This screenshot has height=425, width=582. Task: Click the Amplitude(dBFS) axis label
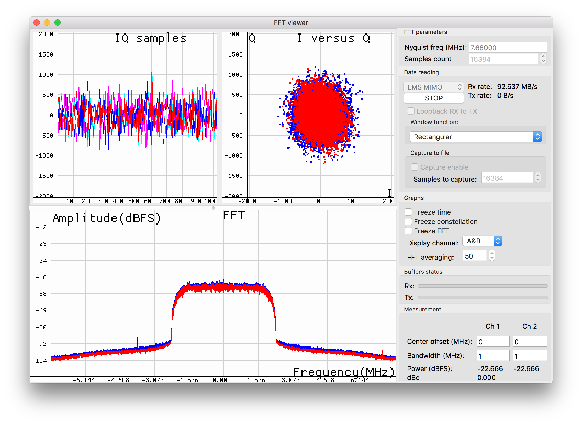tap(107, 218)
